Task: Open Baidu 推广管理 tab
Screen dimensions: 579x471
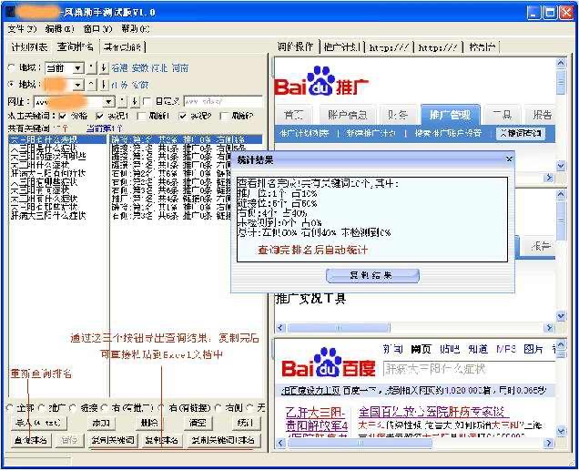Action: click(x=450, y=115)
